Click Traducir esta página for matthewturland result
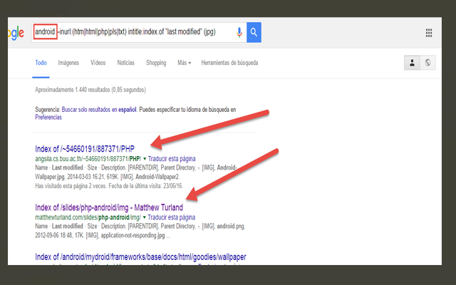Viewport: 456px width, 285px height. click(171, 217)
